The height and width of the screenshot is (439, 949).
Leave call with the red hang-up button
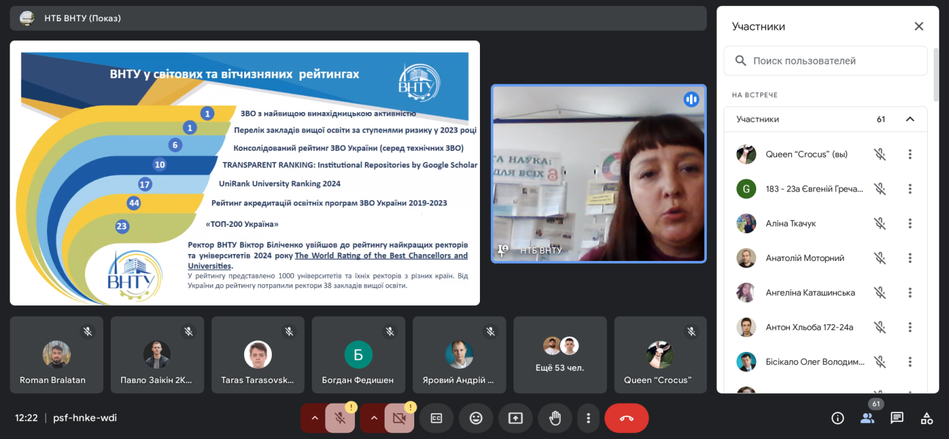(x=627, y=418)
